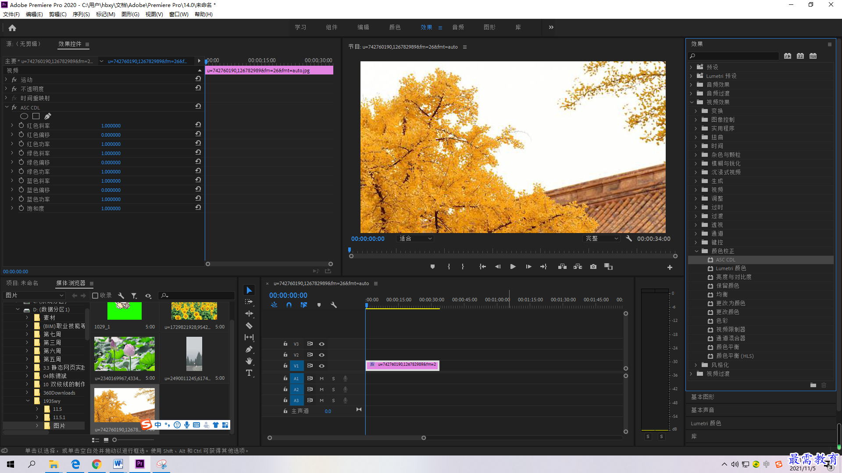
Task: Click Export Frame camera icon
Action: click(593, 267)
